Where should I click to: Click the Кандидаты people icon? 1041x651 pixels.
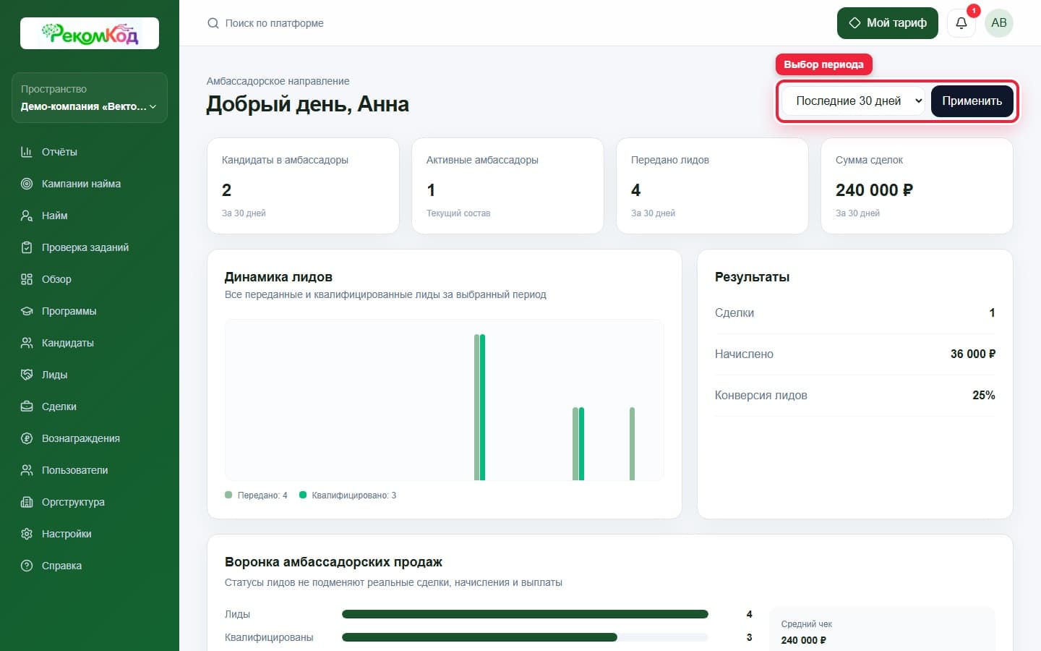tap(27, 343)
